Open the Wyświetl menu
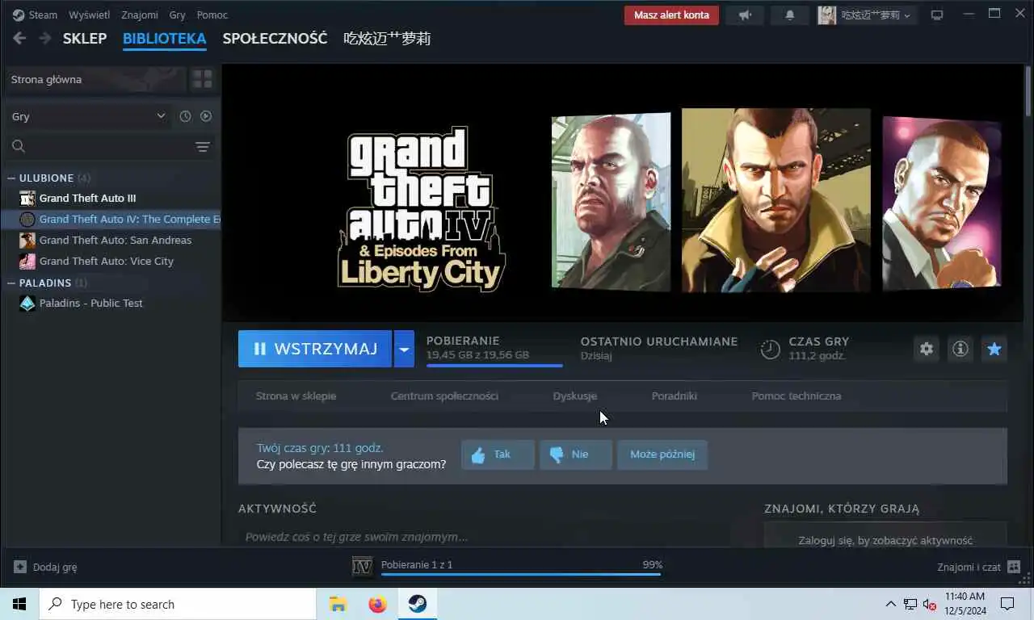This screenshot has width=1034, height=620. click(89, 15)
